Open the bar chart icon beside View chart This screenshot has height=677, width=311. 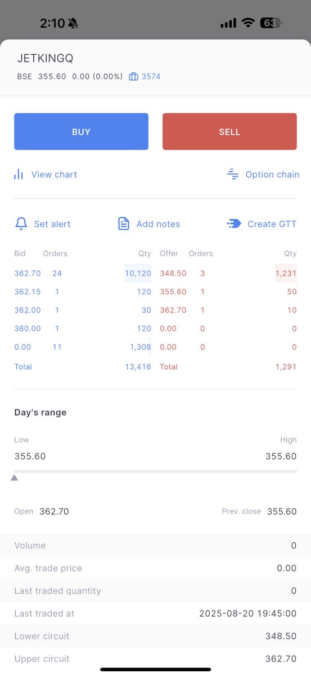(19, 174)
